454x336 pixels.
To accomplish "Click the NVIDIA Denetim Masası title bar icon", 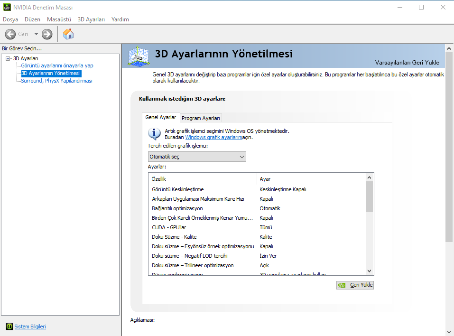I will (x=7, y=7).
